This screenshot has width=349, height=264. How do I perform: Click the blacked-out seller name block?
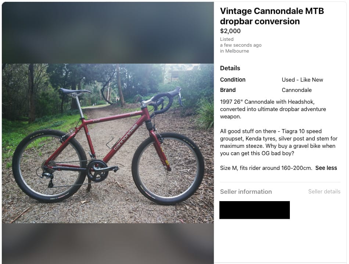pos(255,210)
